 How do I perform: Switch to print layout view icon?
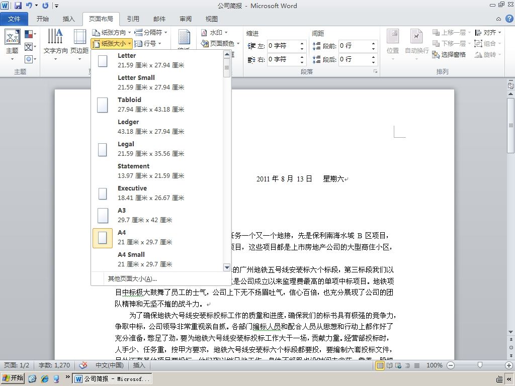coord(380,365)
